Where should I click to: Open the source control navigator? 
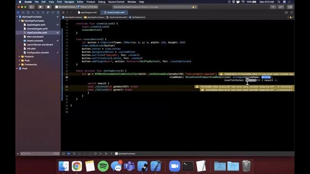[23, 13]
